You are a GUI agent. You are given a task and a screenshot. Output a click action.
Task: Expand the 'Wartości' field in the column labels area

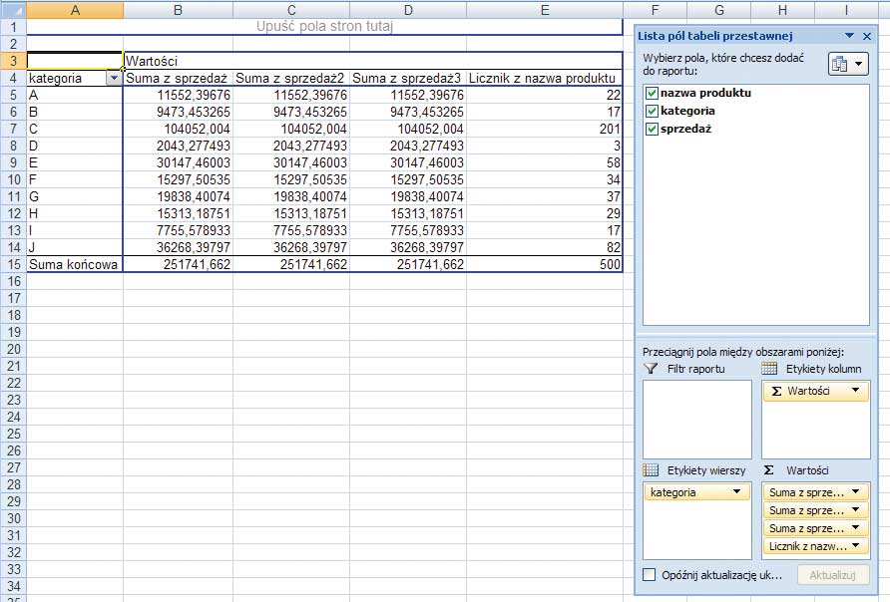tap(856, 392)
